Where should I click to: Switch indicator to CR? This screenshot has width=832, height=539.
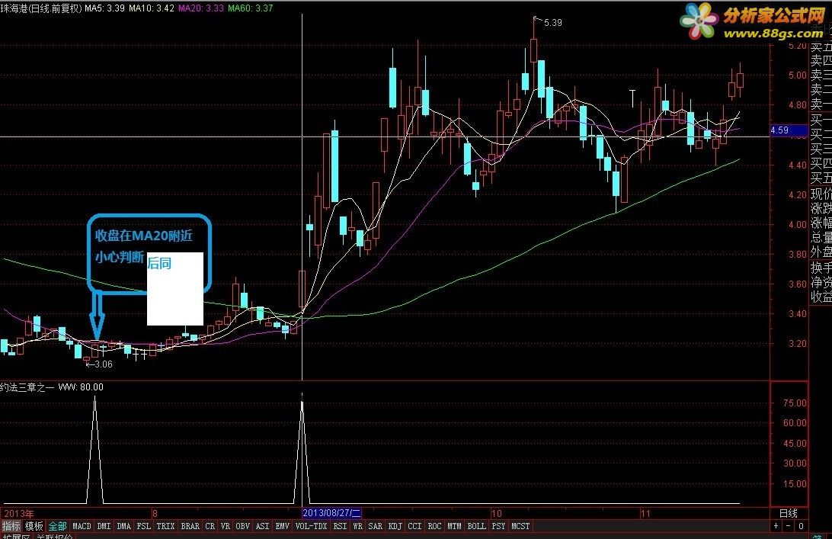pyautogui.click(x=210, y=526)
